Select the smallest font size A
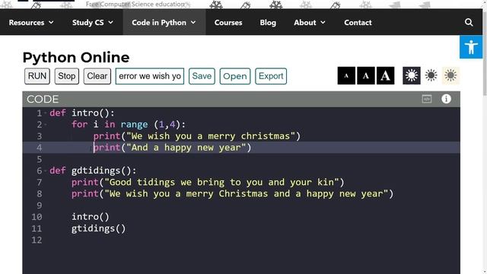 (346, 75)
